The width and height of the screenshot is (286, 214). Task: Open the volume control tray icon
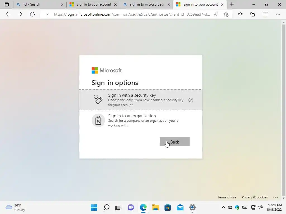[260, 207]
